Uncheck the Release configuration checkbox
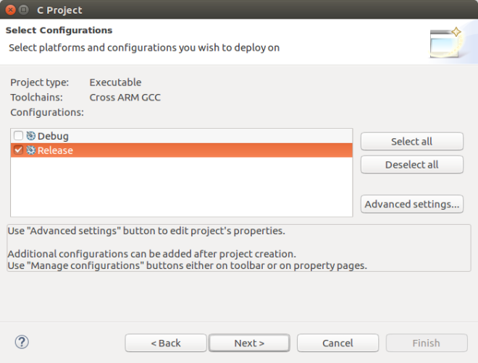Screen dimensions: 478x363 click(x=18, y=150)
